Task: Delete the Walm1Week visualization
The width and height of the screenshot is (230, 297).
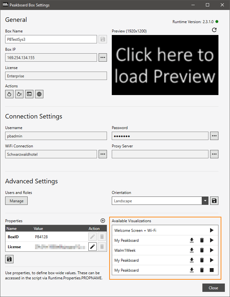Action: coord(202,250)
